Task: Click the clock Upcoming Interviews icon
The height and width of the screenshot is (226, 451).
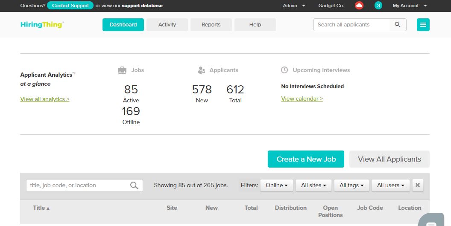Action: pyautogui.click(x=284, y=70)
